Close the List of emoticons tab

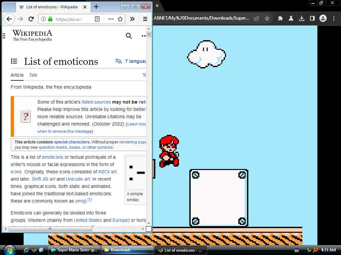click(x=85, y=7)
